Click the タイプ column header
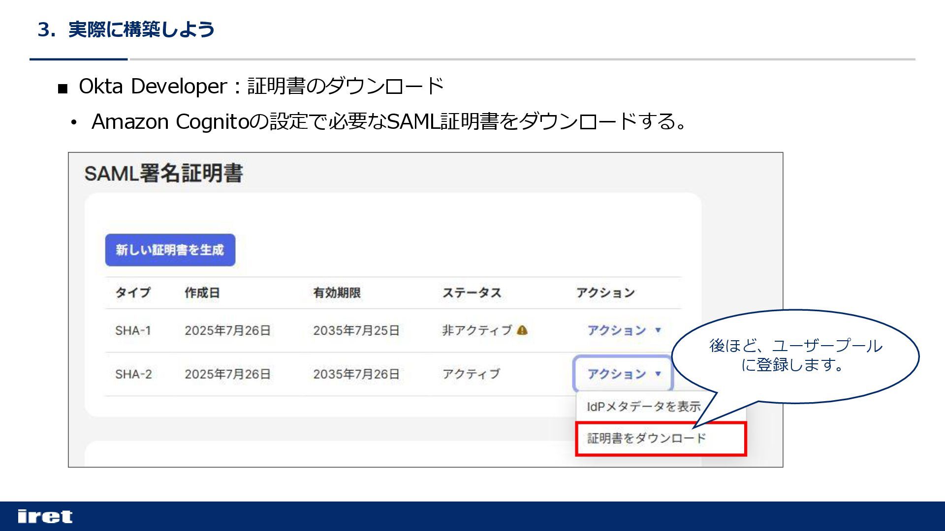 [132, 293]
